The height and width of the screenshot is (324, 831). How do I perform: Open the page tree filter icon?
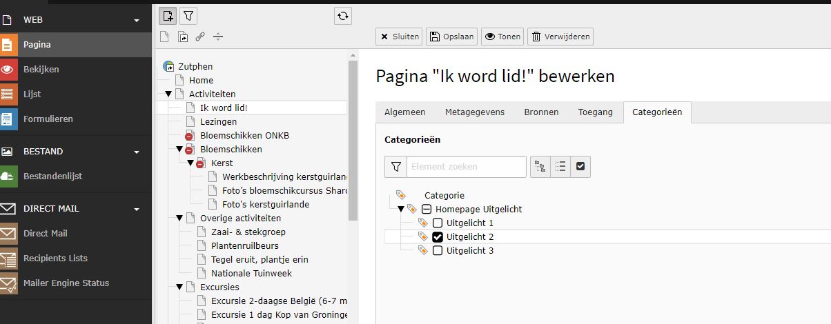pyautogui.click(x=188, y=16)
